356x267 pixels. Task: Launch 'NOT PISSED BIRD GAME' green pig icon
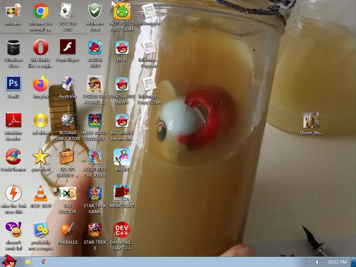click(x=122, y=11)
